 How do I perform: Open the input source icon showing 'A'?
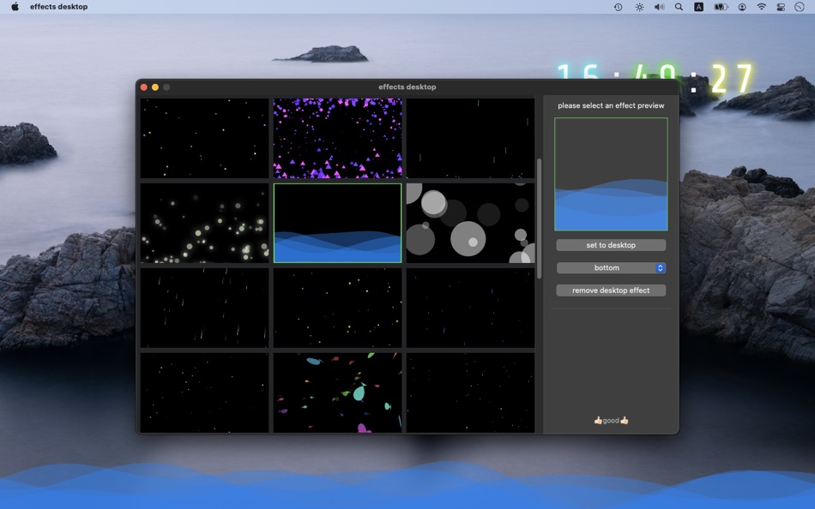tap(698, 7)
